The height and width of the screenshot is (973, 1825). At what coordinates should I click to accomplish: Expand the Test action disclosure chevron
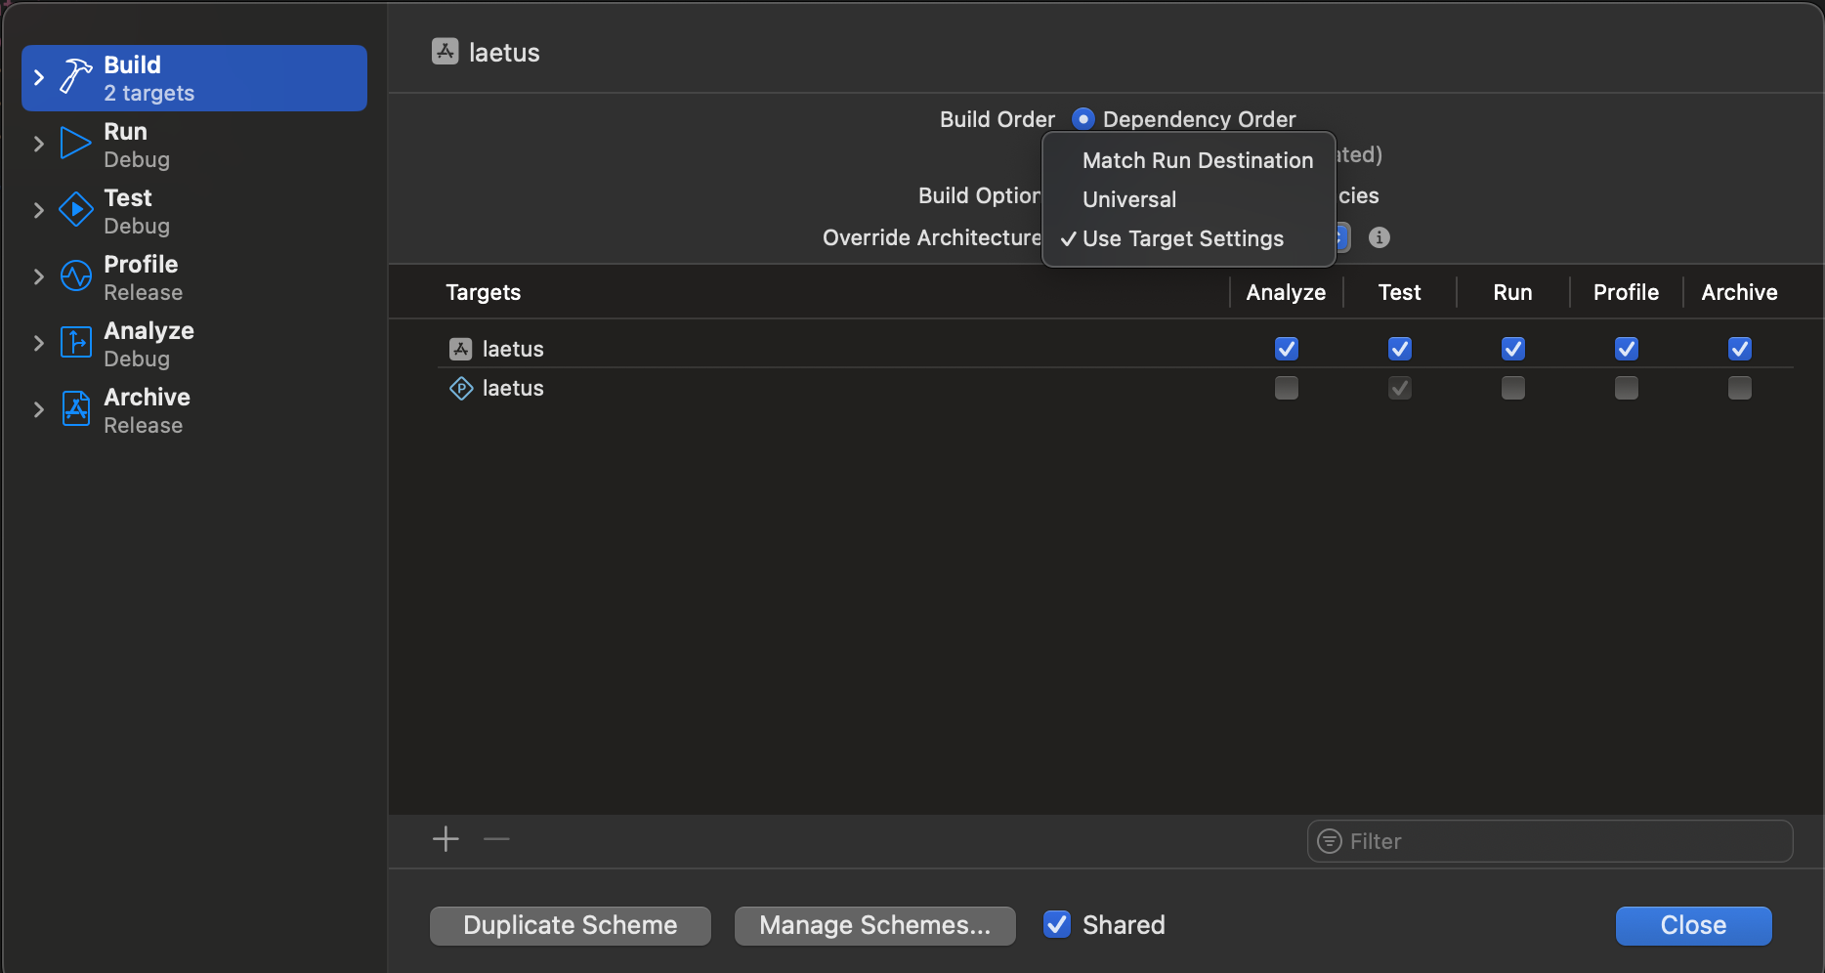[x=39, y=210]
